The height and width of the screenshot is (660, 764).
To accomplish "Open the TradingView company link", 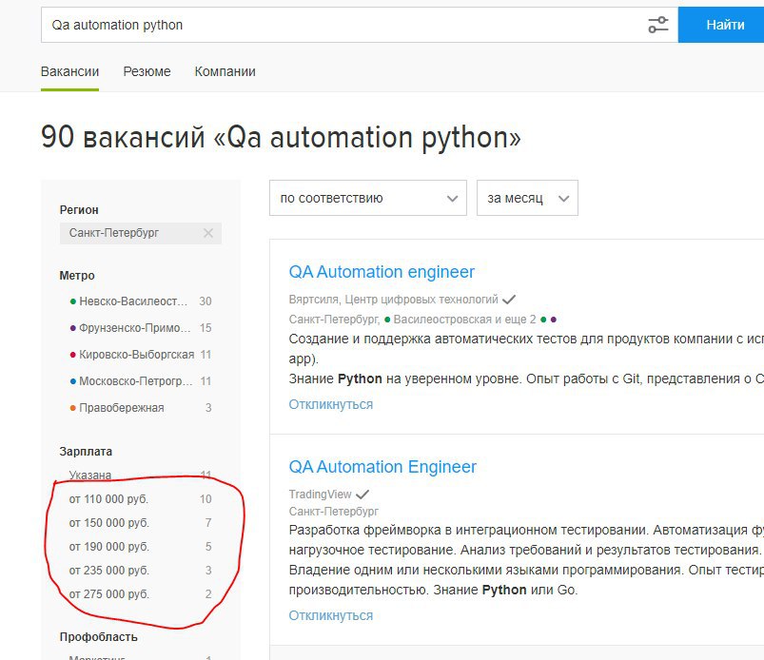I will click(x=320, y=494).
